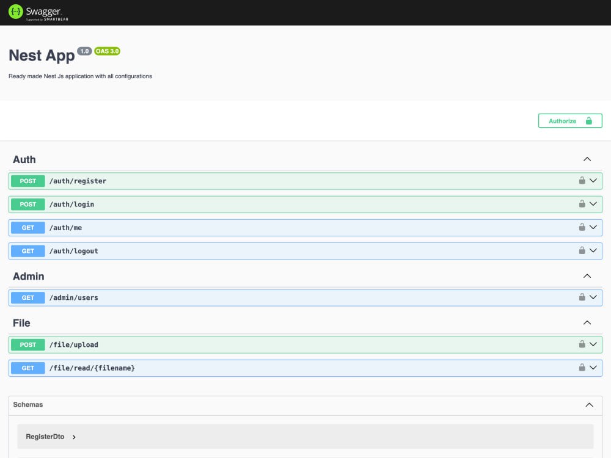Click the Swagger logo icon
Image resolution: width=611 pixels, height=458 pixels.
click(x=16, y=12)
